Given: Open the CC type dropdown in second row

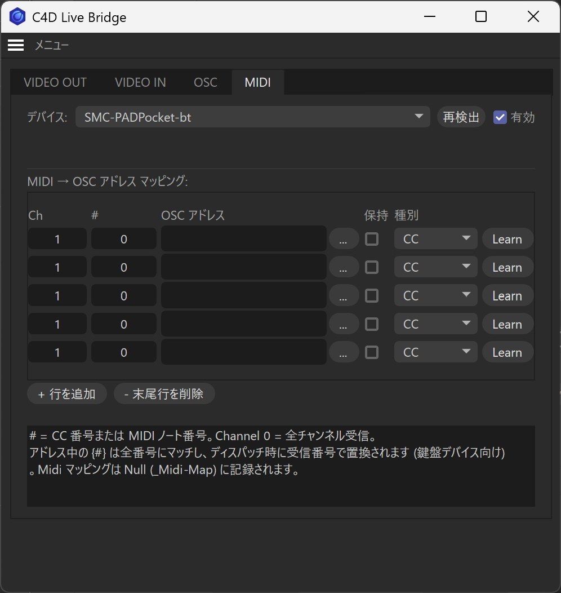Looking at the screenshot, I should click(435, 267).
